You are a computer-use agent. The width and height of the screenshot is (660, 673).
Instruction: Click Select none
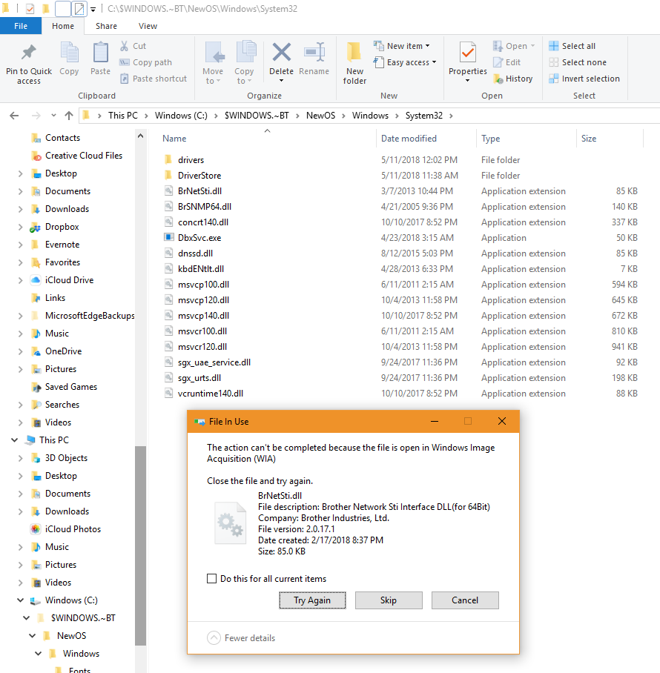578,62
